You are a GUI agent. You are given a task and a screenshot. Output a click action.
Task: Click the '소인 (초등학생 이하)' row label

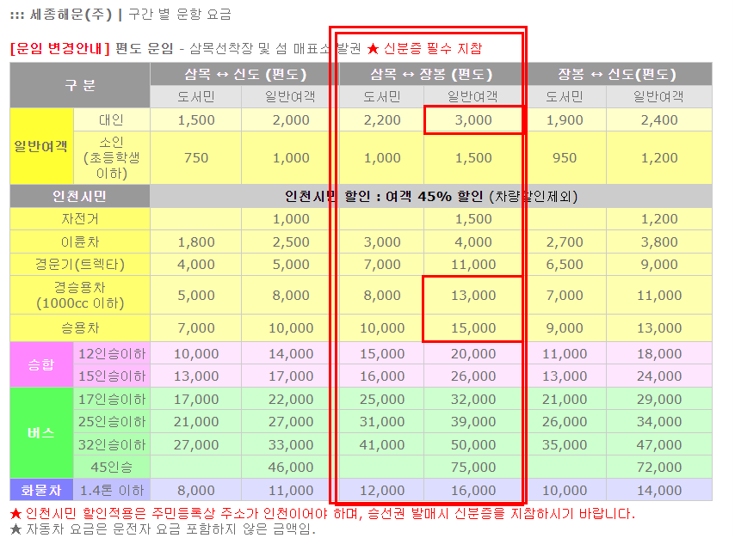[112, 158]
